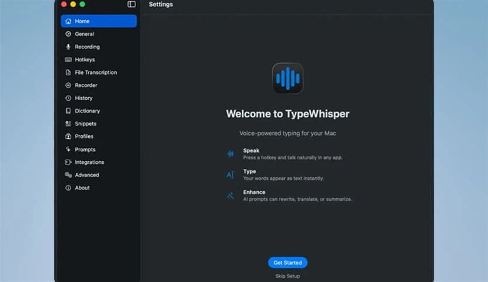Click the Skip Setup link
Image resolution: width=488 pixels, height=282 pixels.
(x=288, y=276)
